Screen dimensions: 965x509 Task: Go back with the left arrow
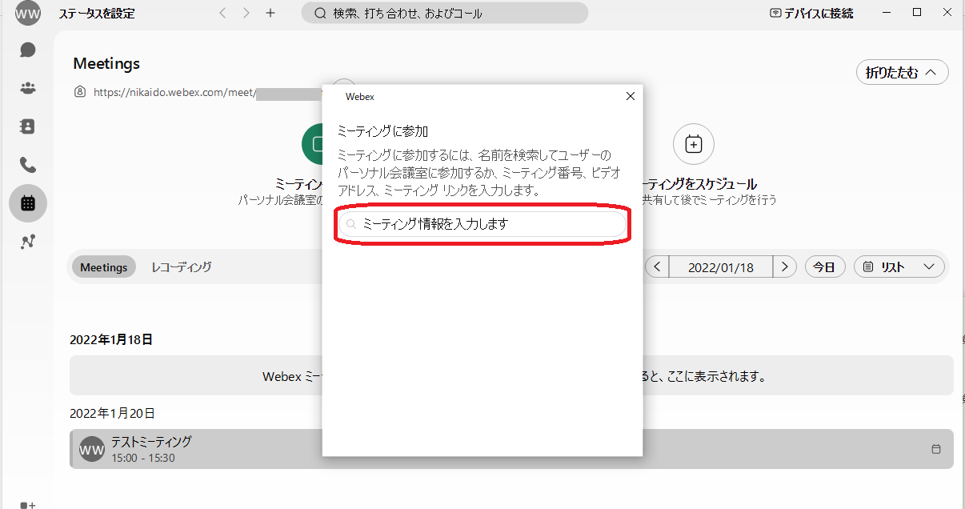(222, 14)
